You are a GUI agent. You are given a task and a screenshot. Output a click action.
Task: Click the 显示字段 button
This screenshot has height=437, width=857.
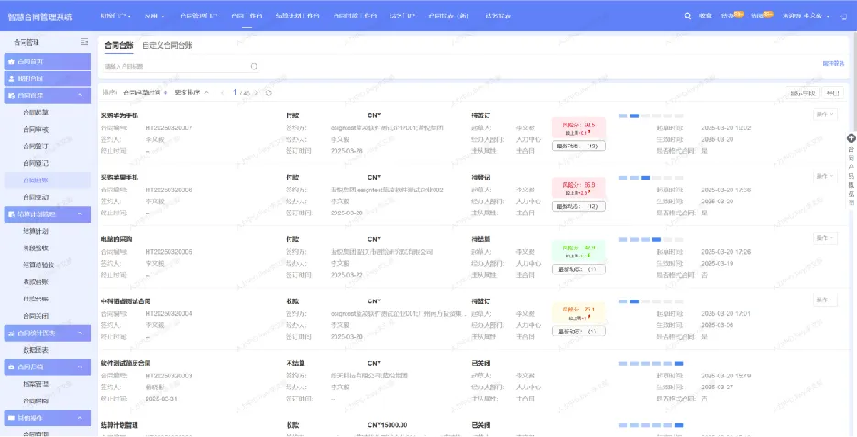point(802,93)
